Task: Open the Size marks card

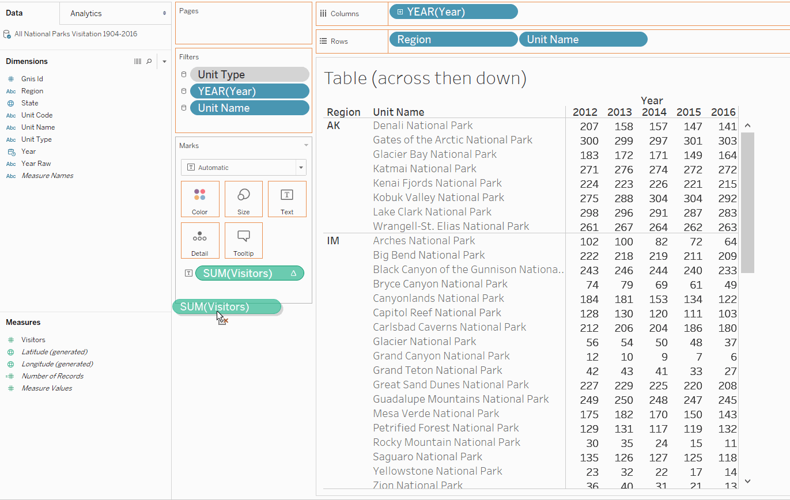Action: tap(244, 199)
